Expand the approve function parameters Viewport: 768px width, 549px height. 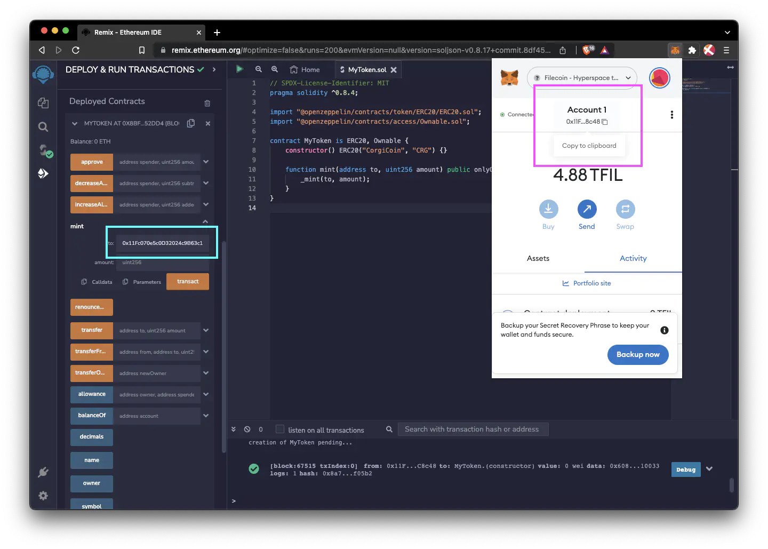(206, 162)
